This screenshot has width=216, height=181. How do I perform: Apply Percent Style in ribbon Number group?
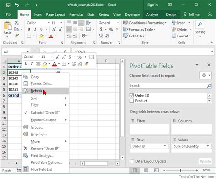tap(111, 30)
